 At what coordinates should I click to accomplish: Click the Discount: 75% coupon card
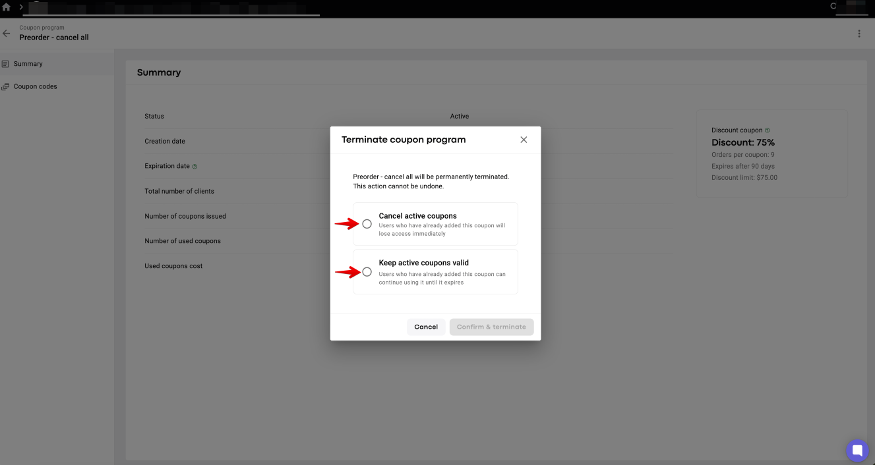pyautogui.click(x=772, y=153)
